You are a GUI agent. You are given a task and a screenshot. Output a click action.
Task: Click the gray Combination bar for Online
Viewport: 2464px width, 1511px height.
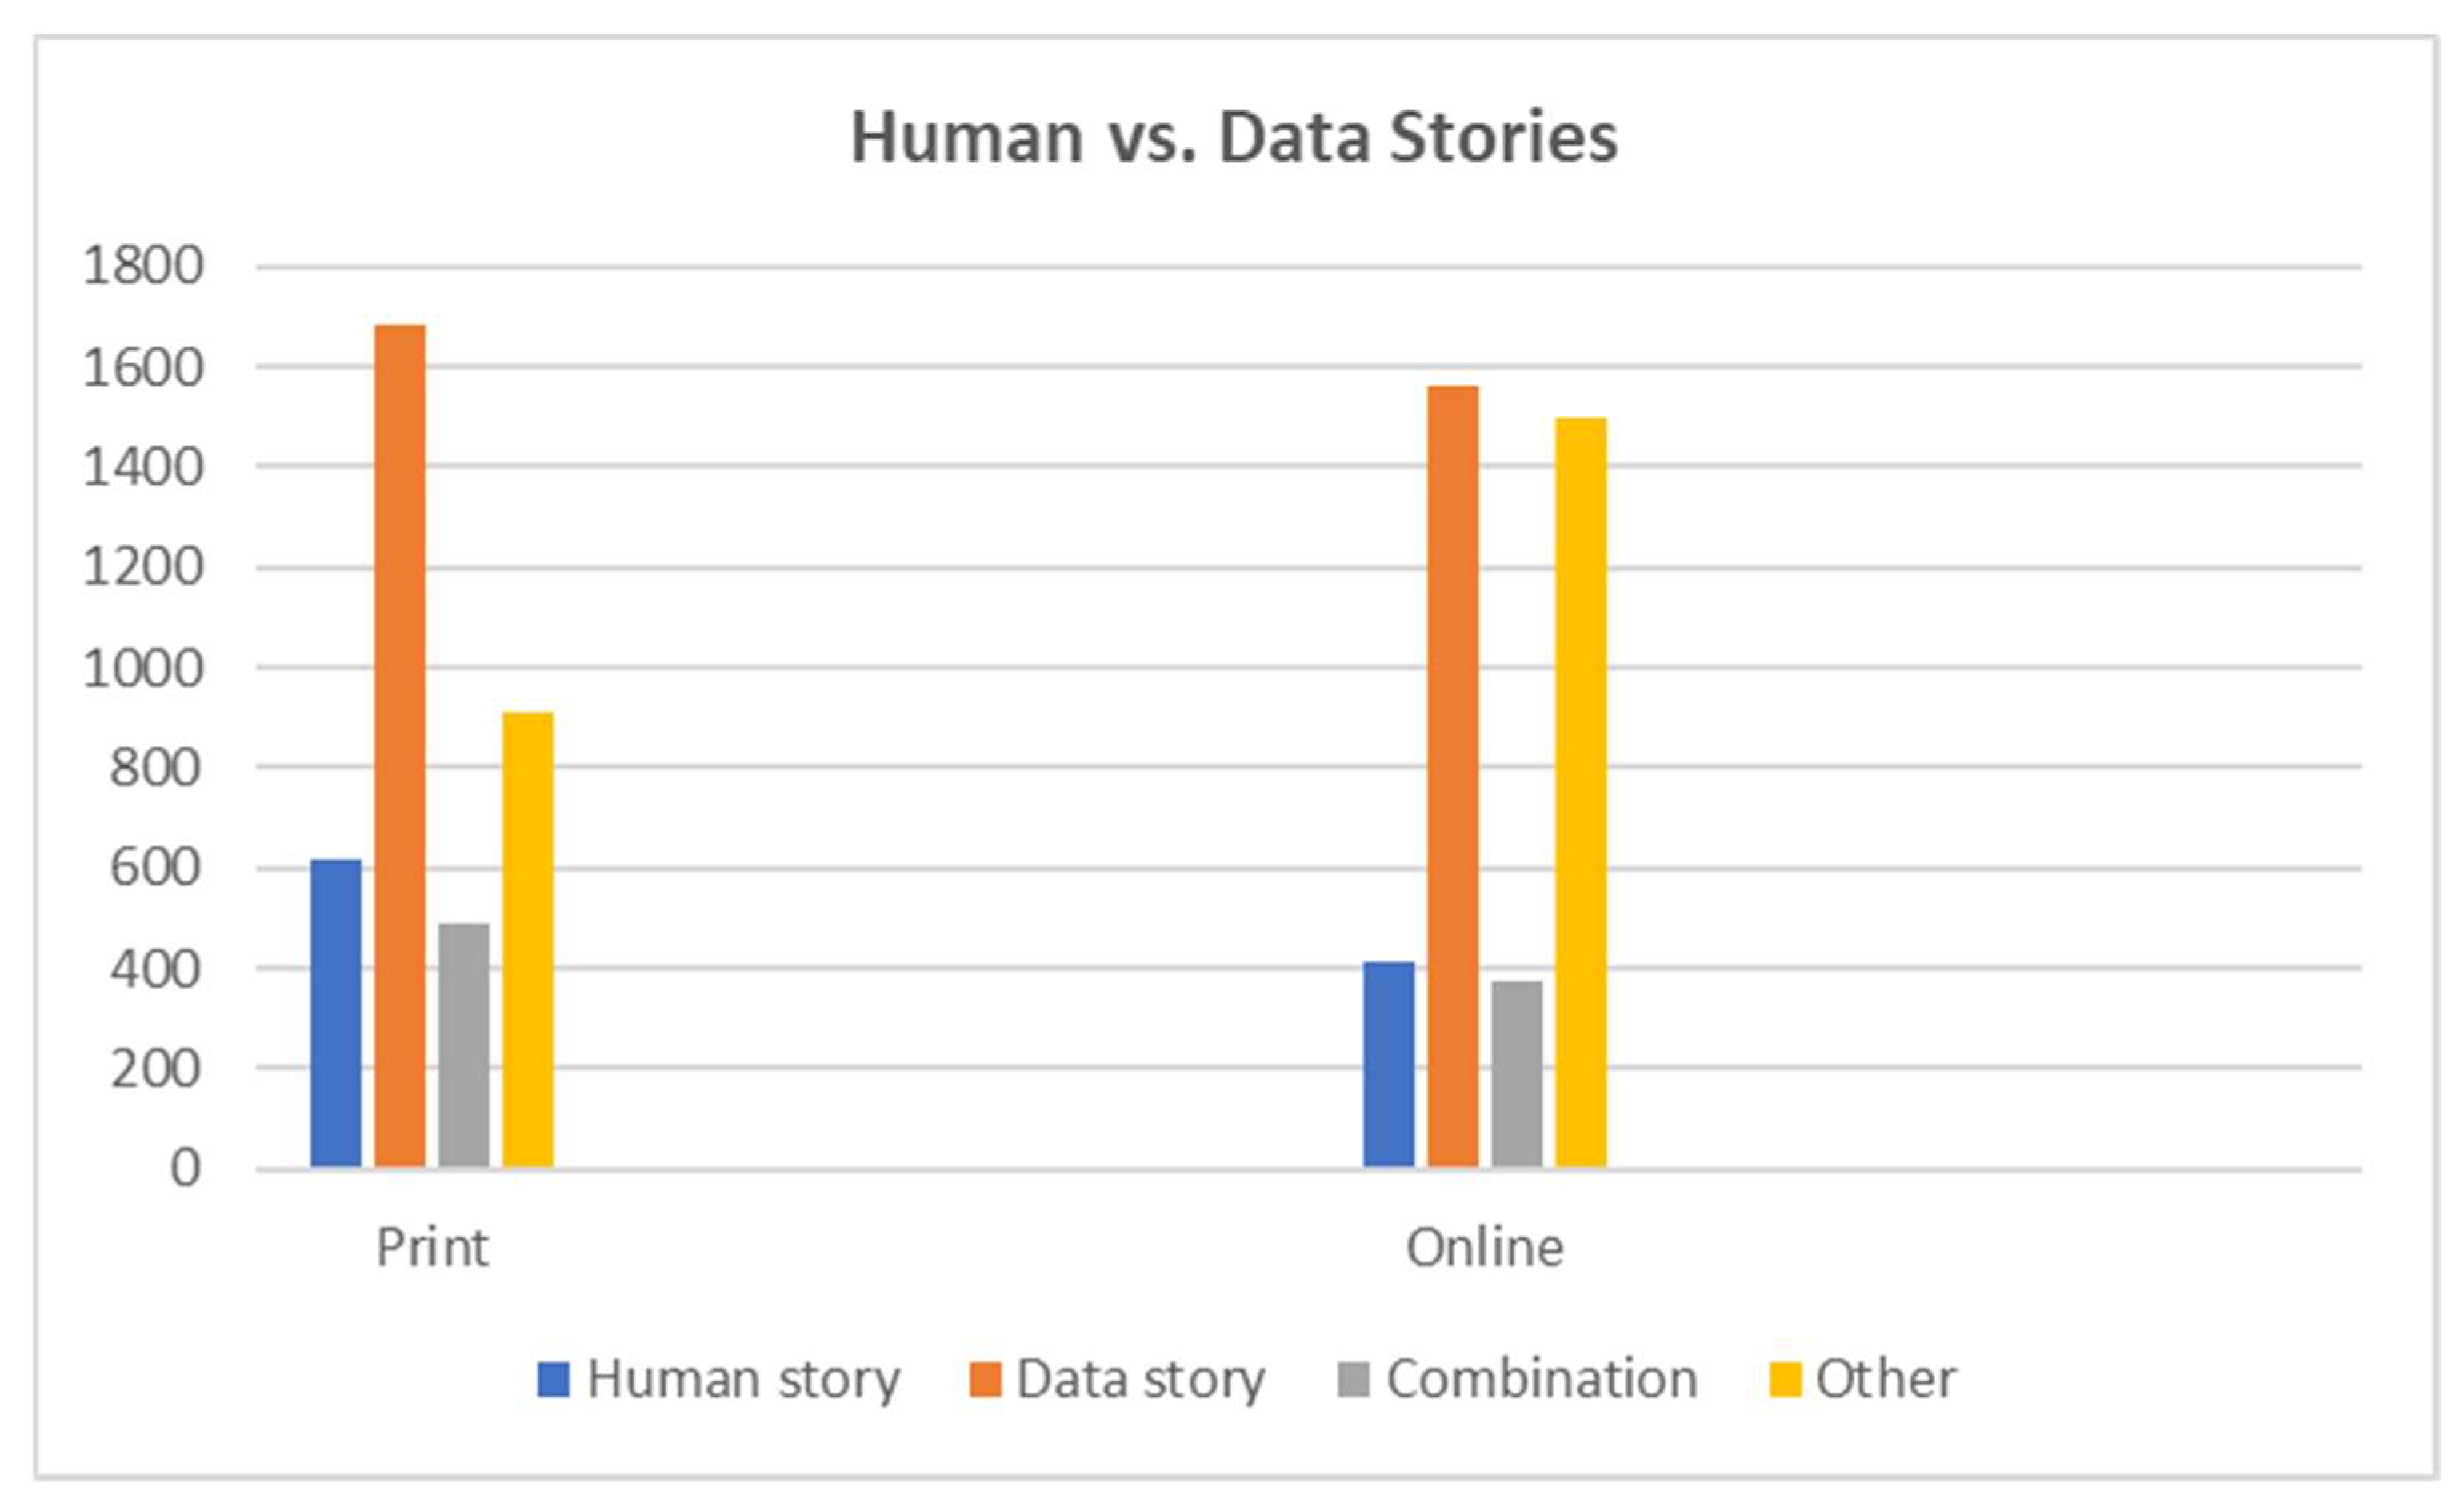coord(1517,1073)
